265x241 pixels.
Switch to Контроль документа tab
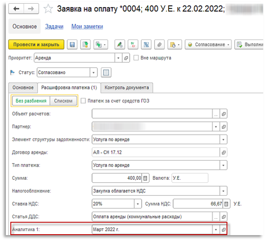[127, 88]
